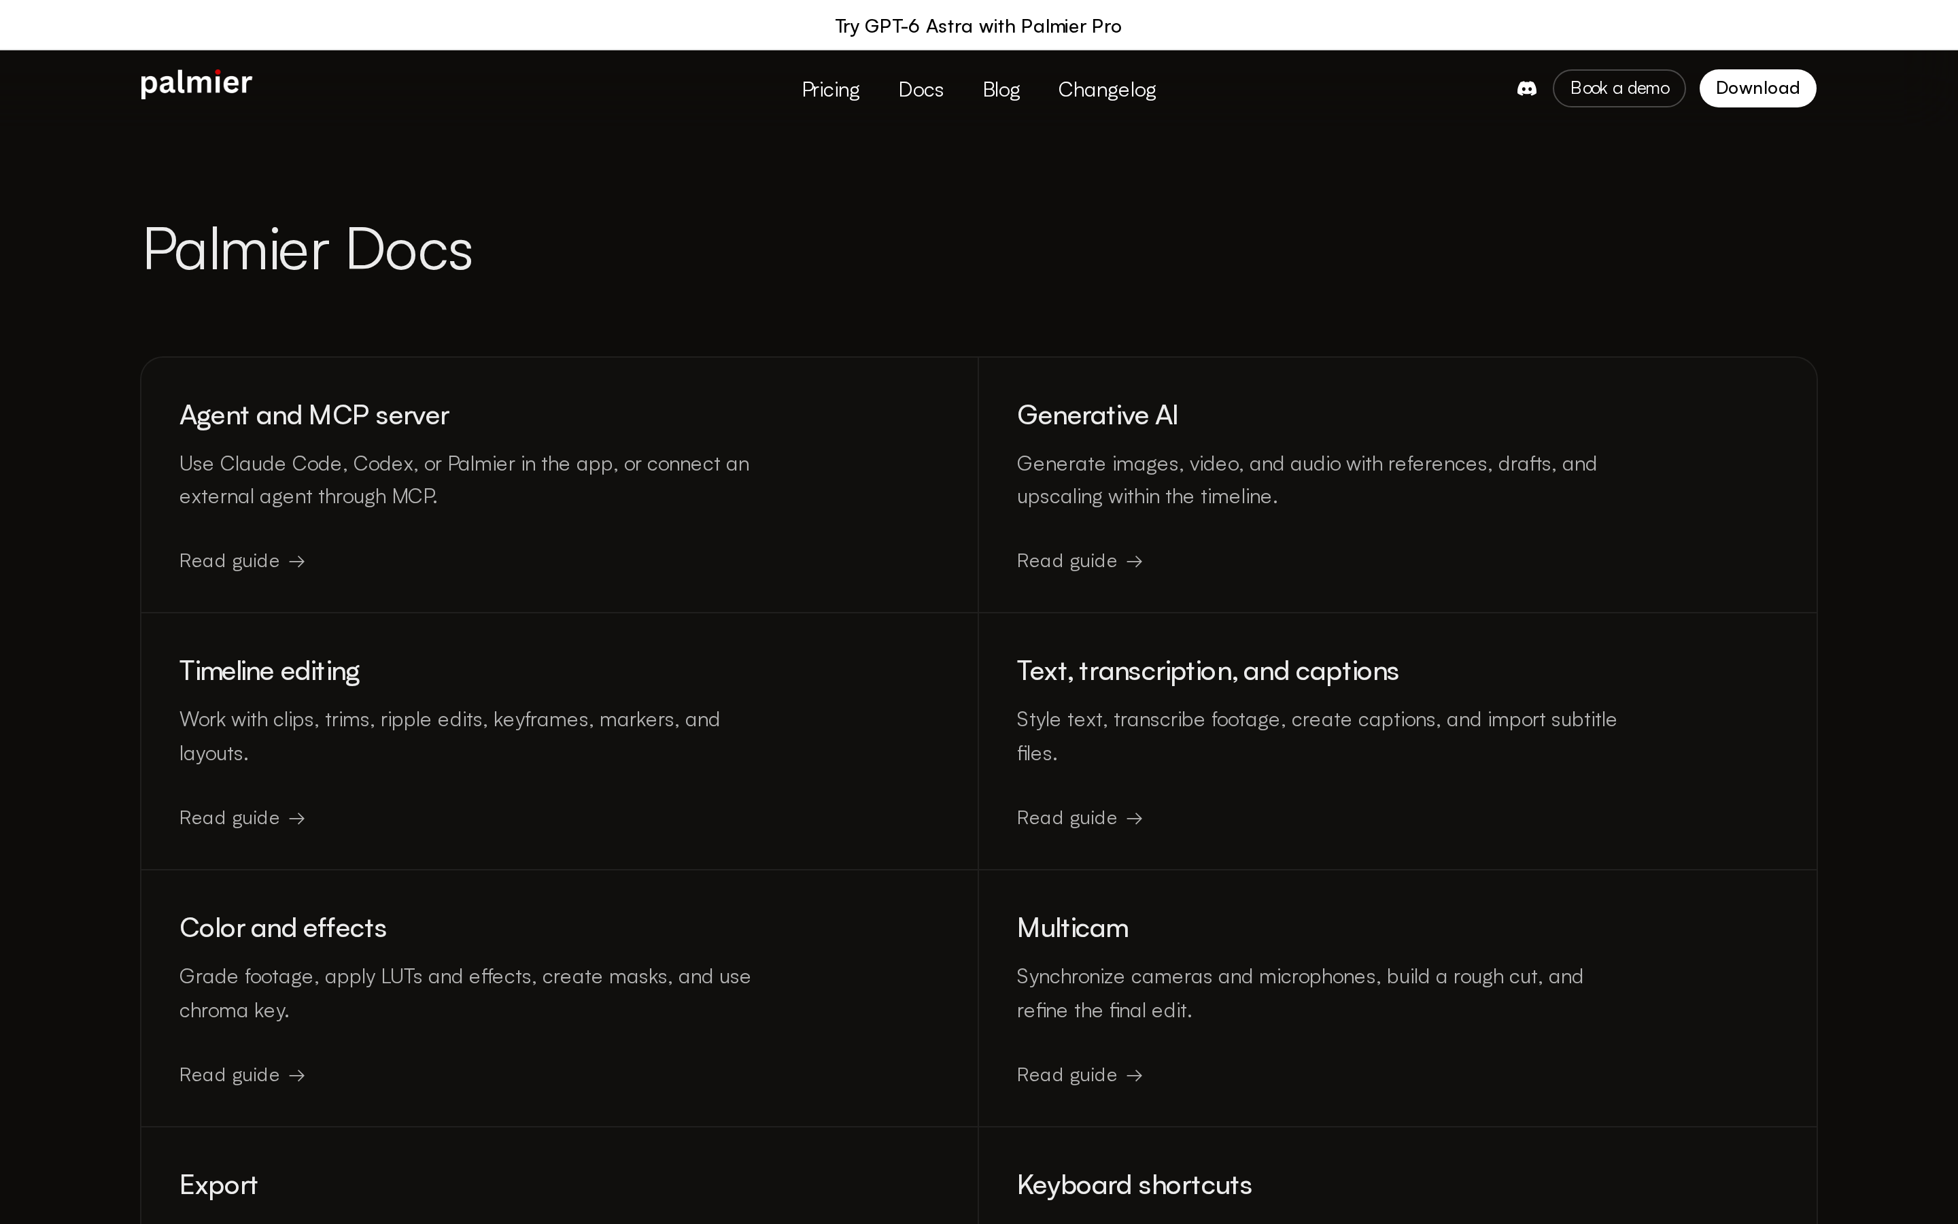Select the Timeline editing heading
Viewport: 1958px width, 1224px height.
(x=269, y=671)
